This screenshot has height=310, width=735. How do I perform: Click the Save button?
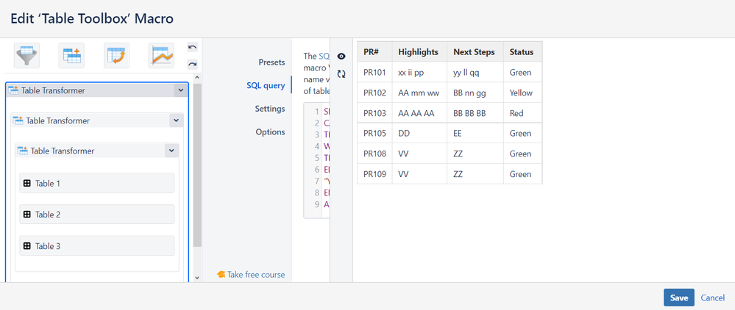click(679, 298)
